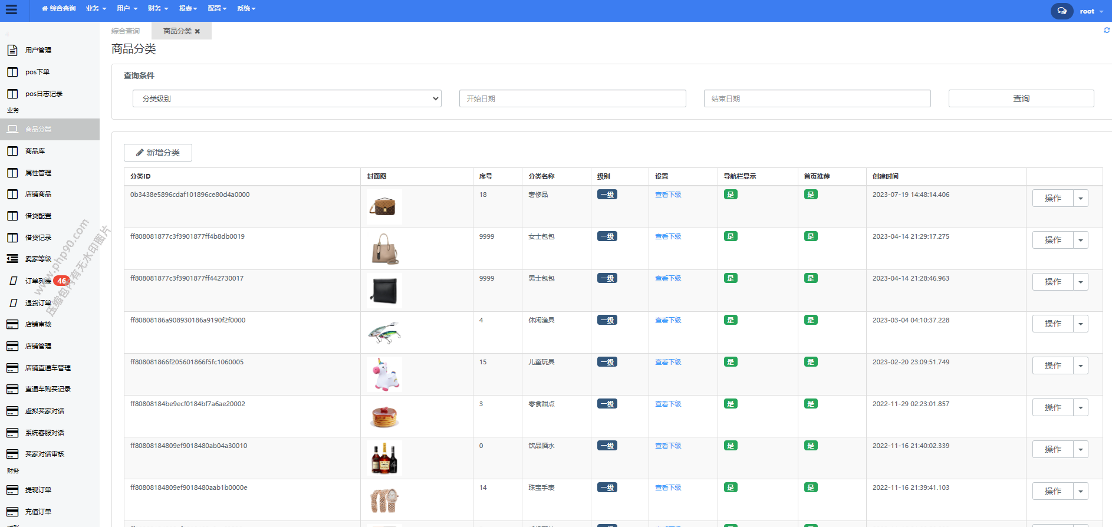Close the 商品分类 tab
Viewport: 1112px width, 527px height.
(x=198, y=31)
